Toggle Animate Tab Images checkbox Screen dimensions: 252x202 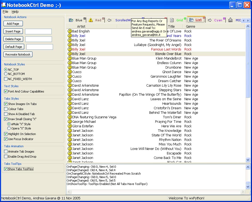6,151
